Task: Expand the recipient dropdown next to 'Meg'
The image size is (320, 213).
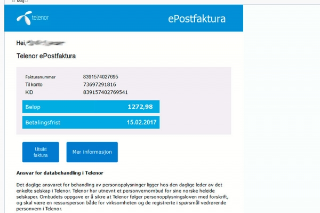Action: (27, 1)
